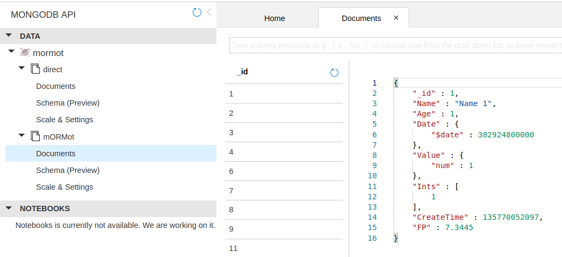Click the _id column header
Image resolution: width=562 pixels, height=257 pixels.
pyautogui.click(x=242, y=72)
